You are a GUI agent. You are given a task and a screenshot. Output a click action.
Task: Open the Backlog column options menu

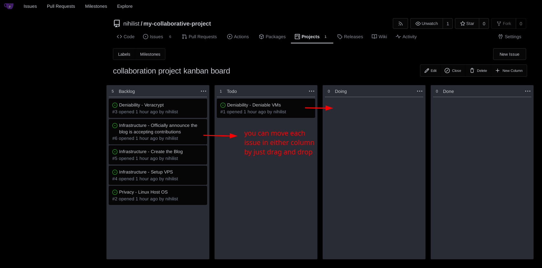203,91
